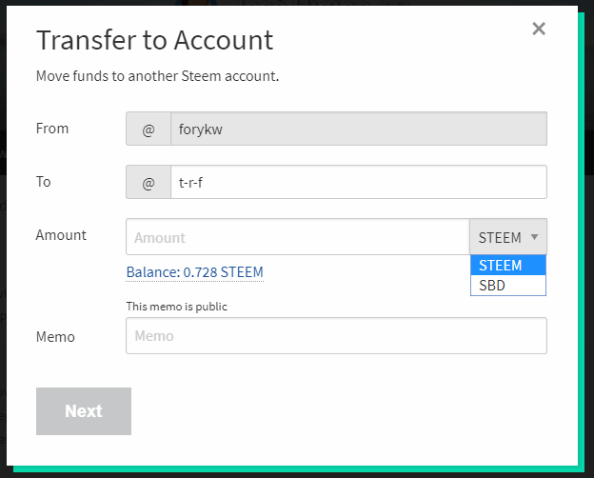Select SBD from the currency list
Screen dimensions: 594x478
[x=507, y=285]
